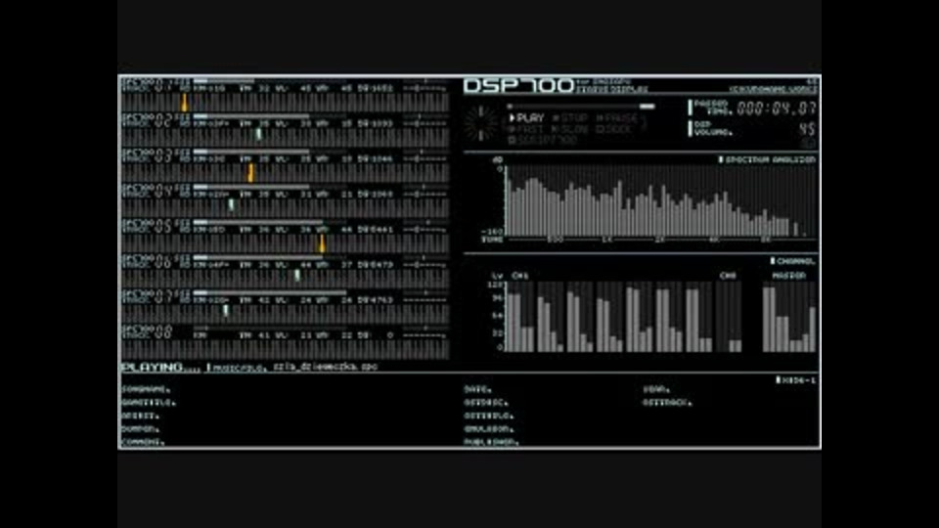Click the FAST playback speed option
This screenshot has height=528, width=939.
pos(526,129)
